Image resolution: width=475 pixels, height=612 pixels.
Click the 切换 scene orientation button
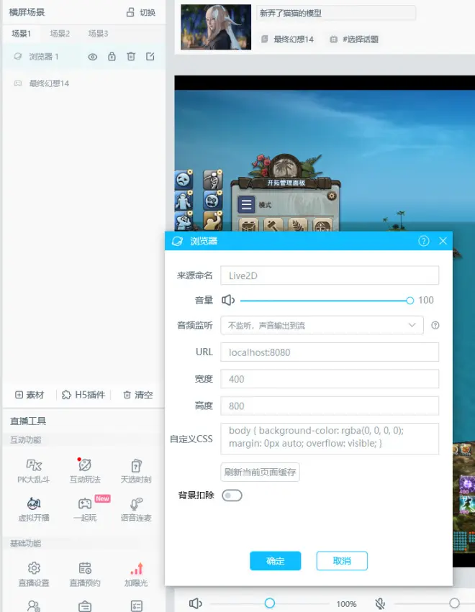point(140,12)
